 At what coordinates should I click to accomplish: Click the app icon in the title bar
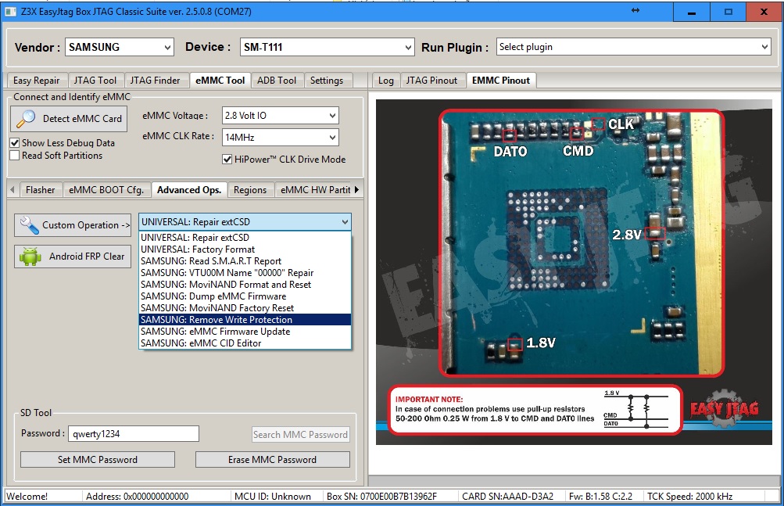coord(10,12)
